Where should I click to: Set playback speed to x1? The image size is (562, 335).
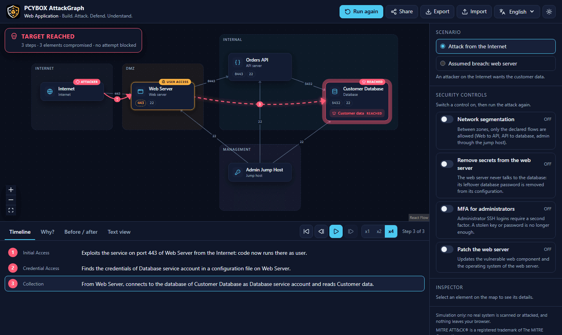367,231
